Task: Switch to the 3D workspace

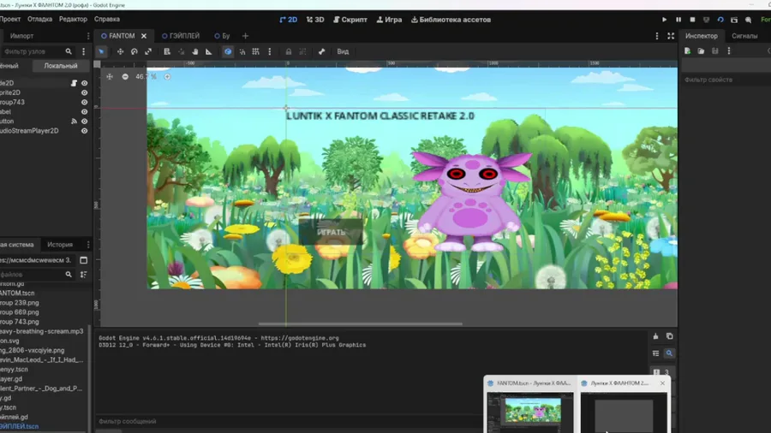Action: pos(315,20)
